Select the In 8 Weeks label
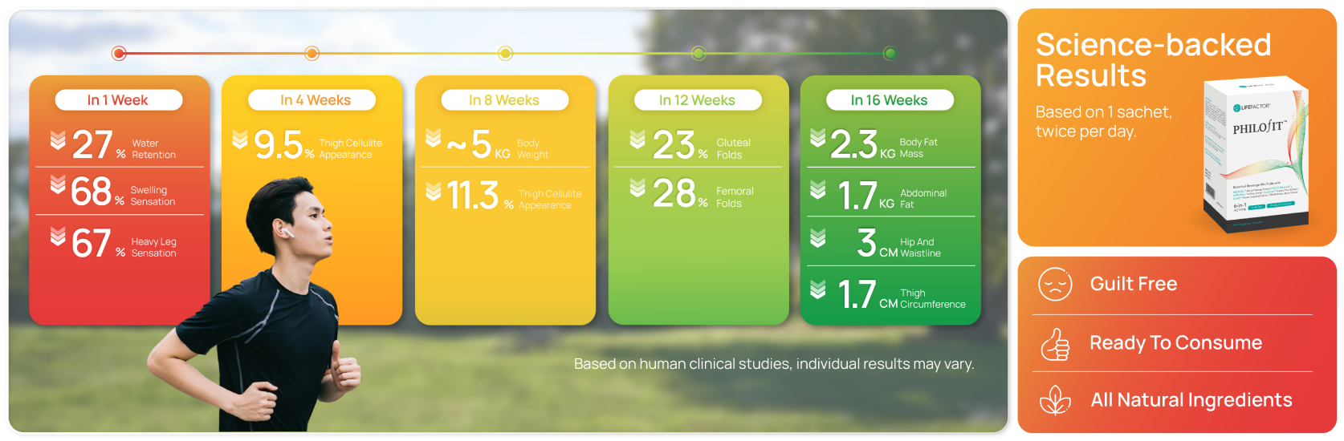This screenshot has height=441, width=1344. 504,100
